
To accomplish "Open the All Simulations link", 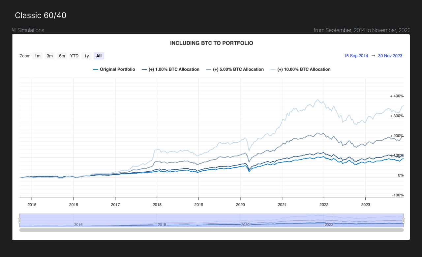I will click(x=28, y=30).
